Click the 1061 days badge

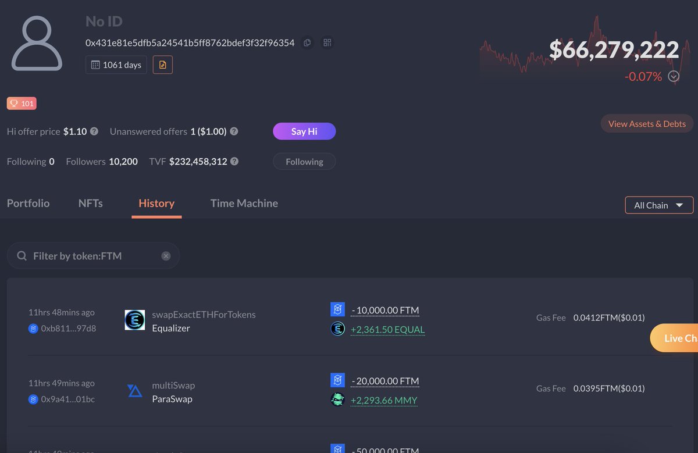coord(116,65)
